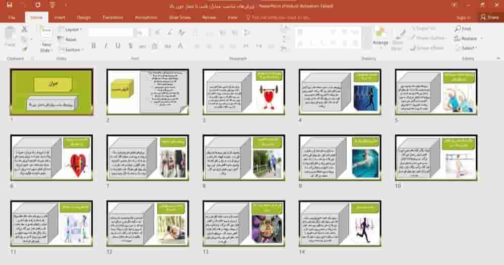The image size is (504, 265).
Task: Toggle Bold formatting
Action: click(94, 46)
